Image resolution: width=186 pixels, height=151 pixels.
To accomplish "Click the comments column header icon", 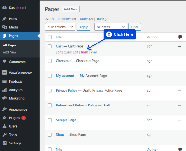I will pyautogui.click(x=180, y=37).
